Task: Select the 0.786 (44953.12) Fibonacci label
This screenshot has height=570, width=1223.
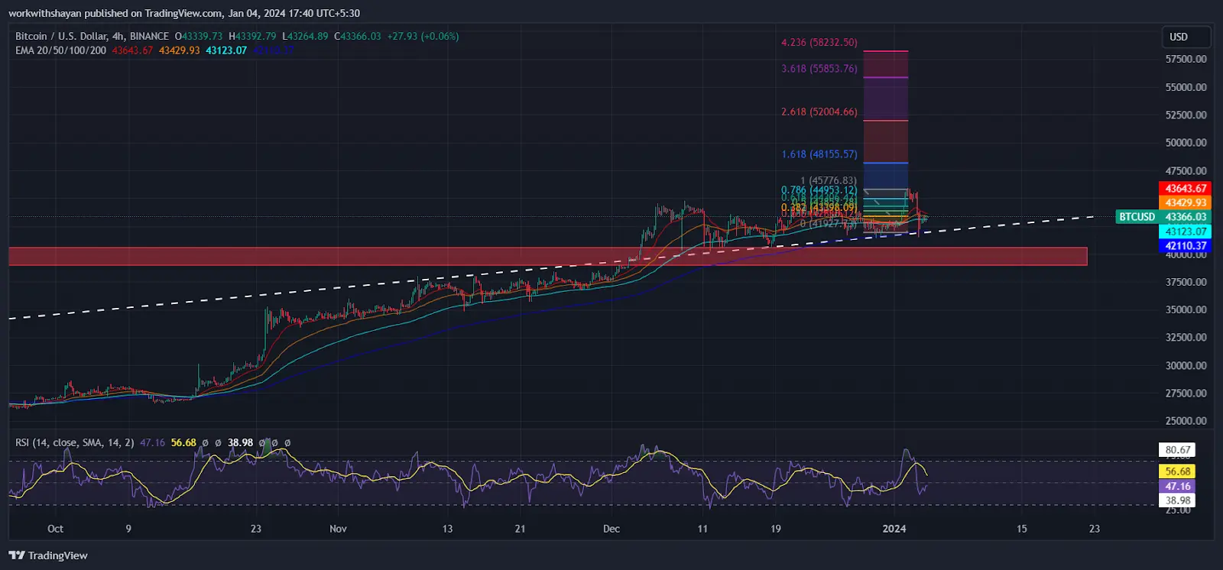Action: pos(819,190)
